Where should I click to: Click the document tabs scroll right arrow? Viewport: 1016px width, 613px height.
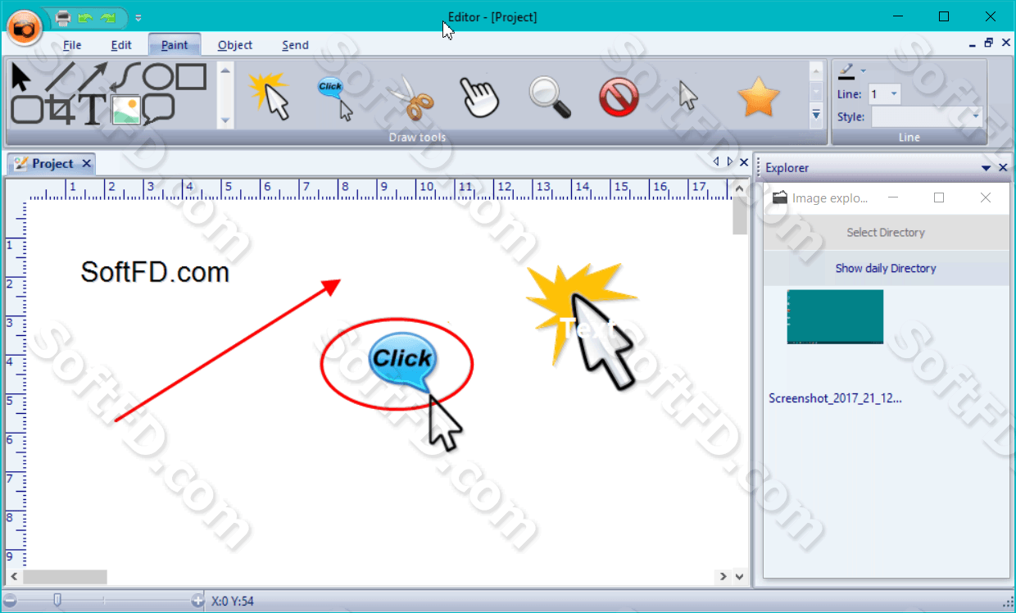tap(730, 162)
